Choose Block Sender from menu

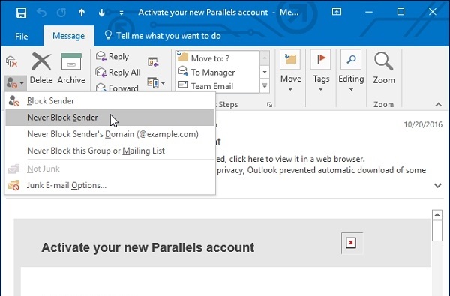[110, 101]
